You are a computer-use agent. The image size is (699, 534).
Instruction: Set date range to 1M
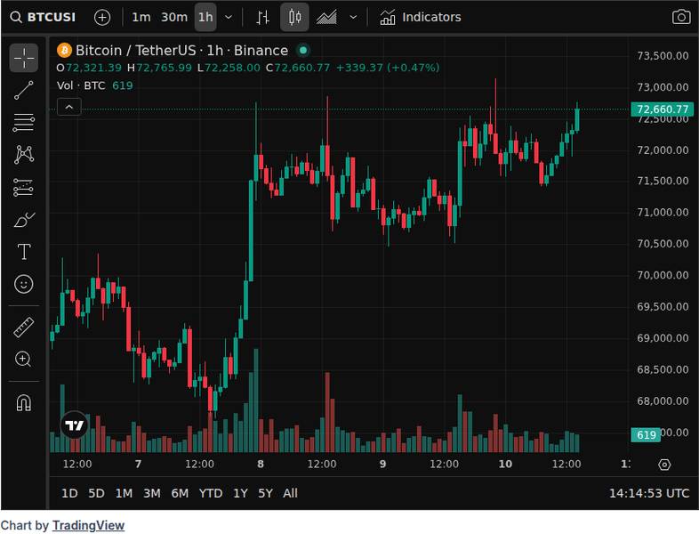point(124,493)
